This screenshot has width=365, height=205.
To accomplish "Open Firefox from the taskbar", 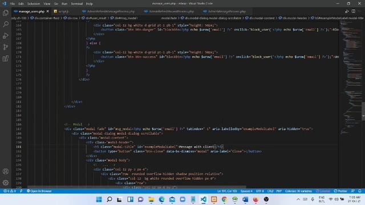I will click(255, 199).
